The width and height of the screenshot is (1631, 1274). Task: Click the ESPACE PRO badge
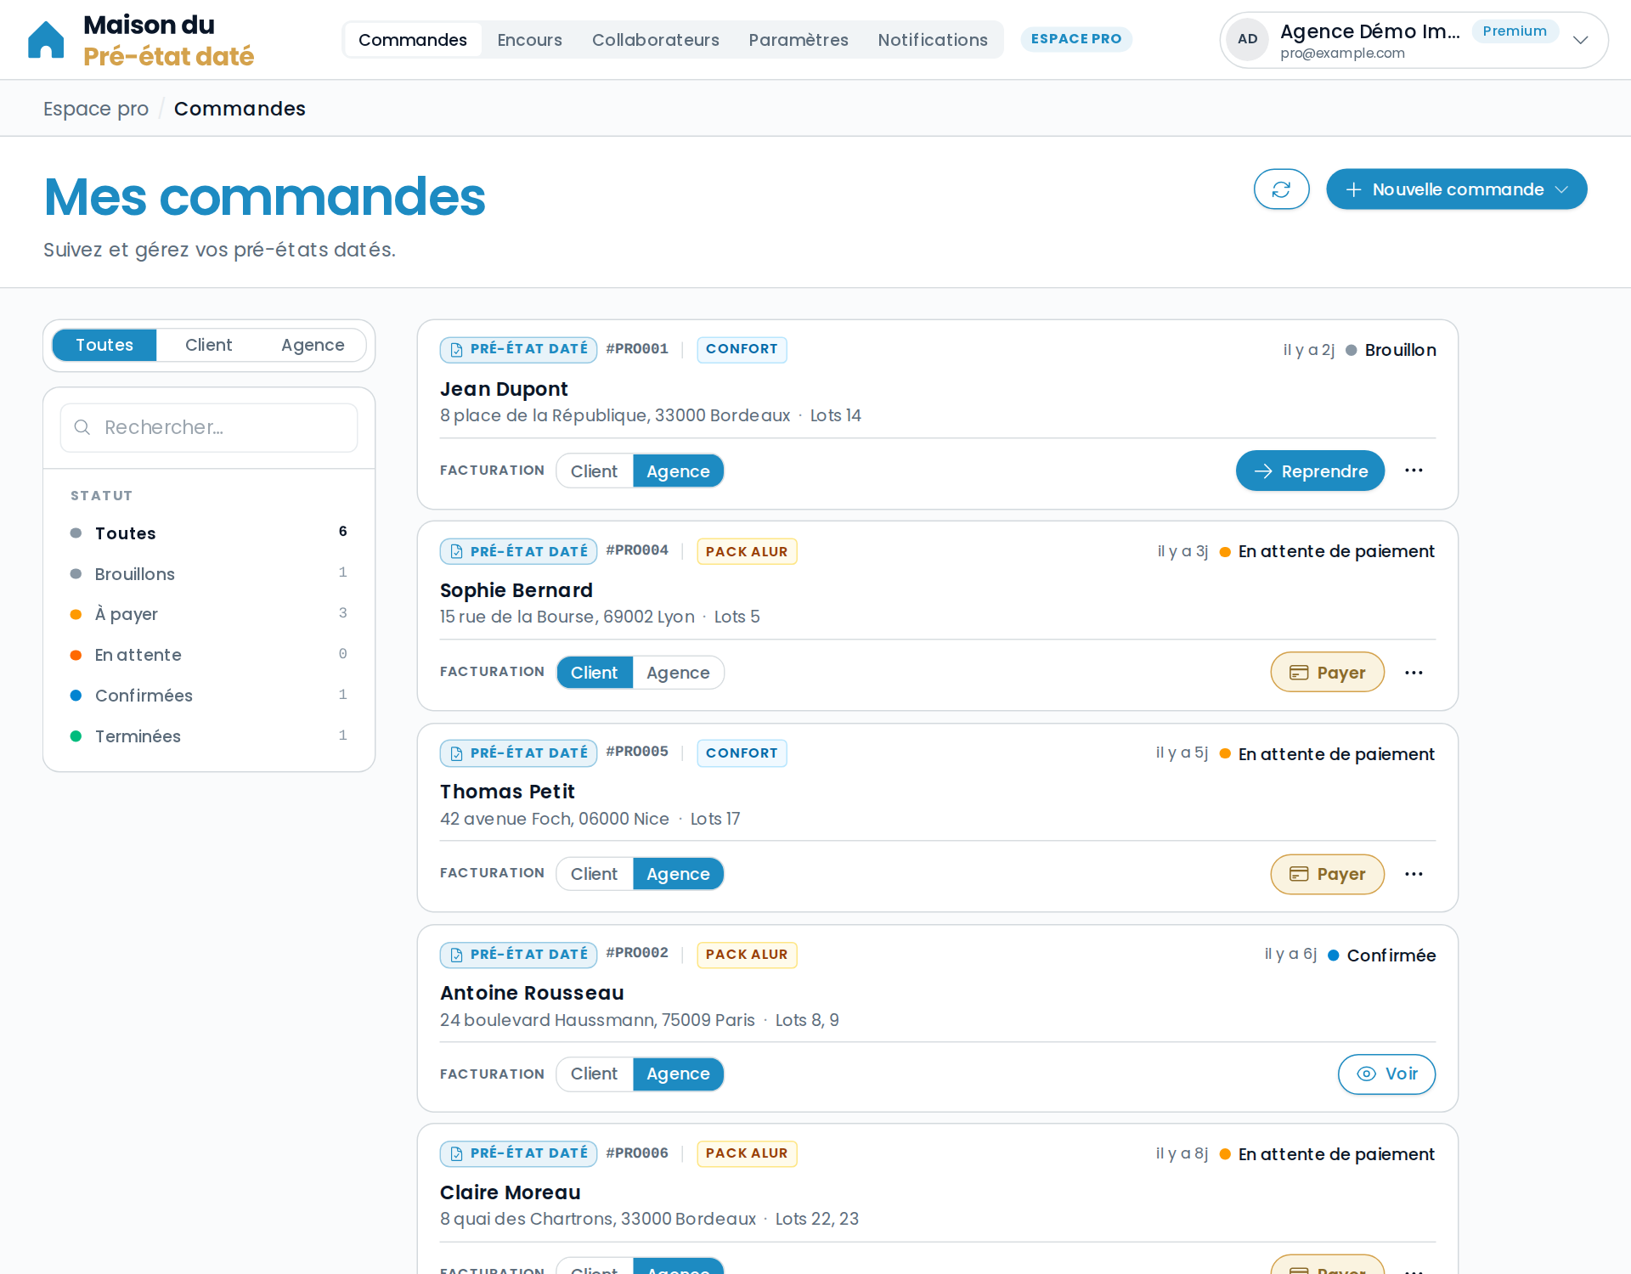tap(1076, 39)
